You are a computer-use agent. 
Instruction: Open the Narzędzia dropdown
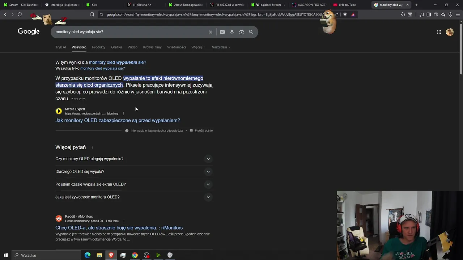coord(221,47)
